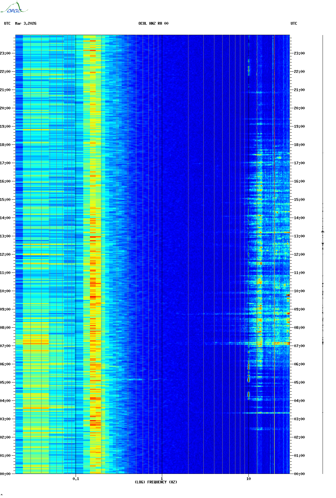Click the station title 'OCOL HNZ RA 00'
336x498 pixels.
click(x=153, y=23)
